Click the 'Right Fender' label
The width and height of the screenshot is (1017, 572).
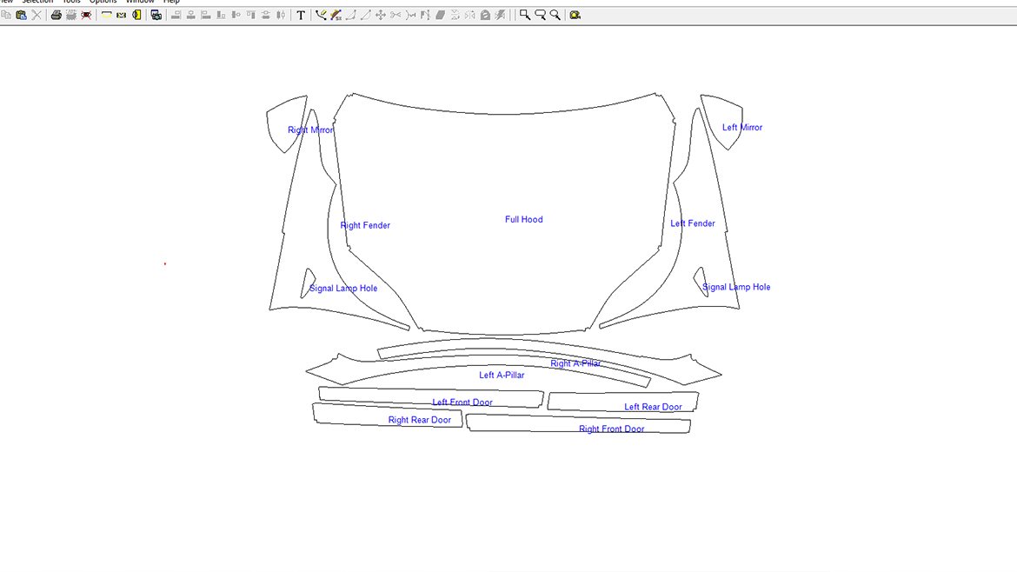(365, 225)
